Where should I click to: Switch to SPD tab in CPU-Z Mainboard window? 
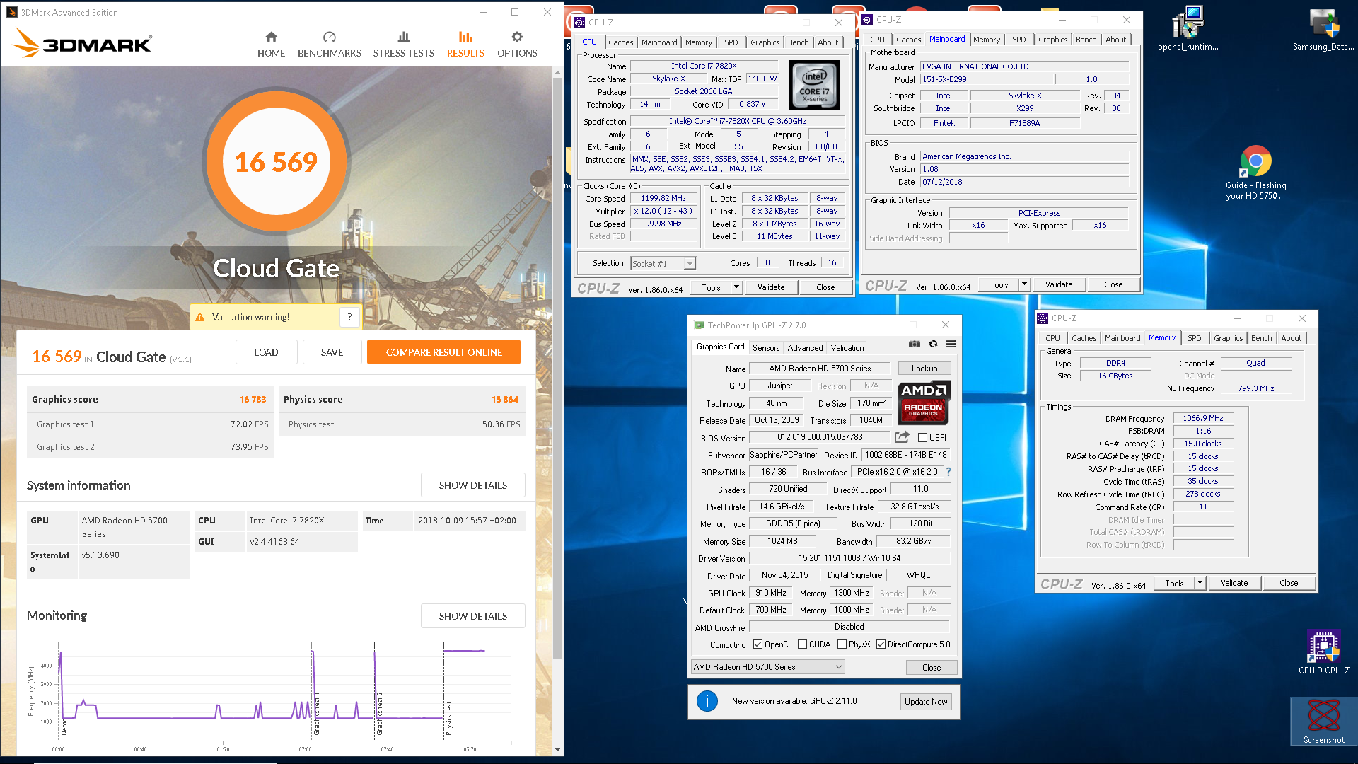(x=1018, y=40)
